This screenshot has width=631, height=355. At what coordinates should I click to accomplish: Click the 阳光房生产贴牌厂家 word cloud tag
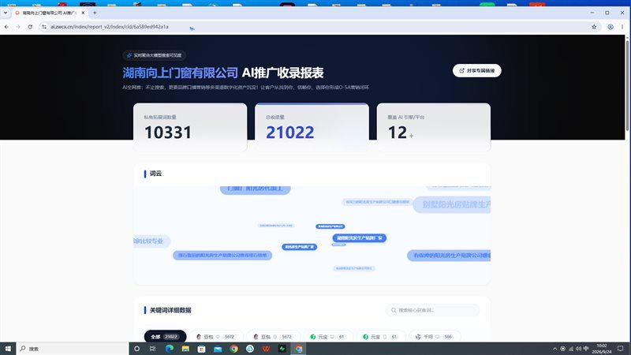[300, 247]
